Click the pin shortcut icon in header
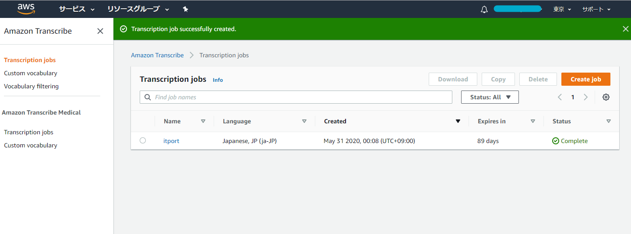The width and height of the screenshot is (631, 234). pos(185,9)
